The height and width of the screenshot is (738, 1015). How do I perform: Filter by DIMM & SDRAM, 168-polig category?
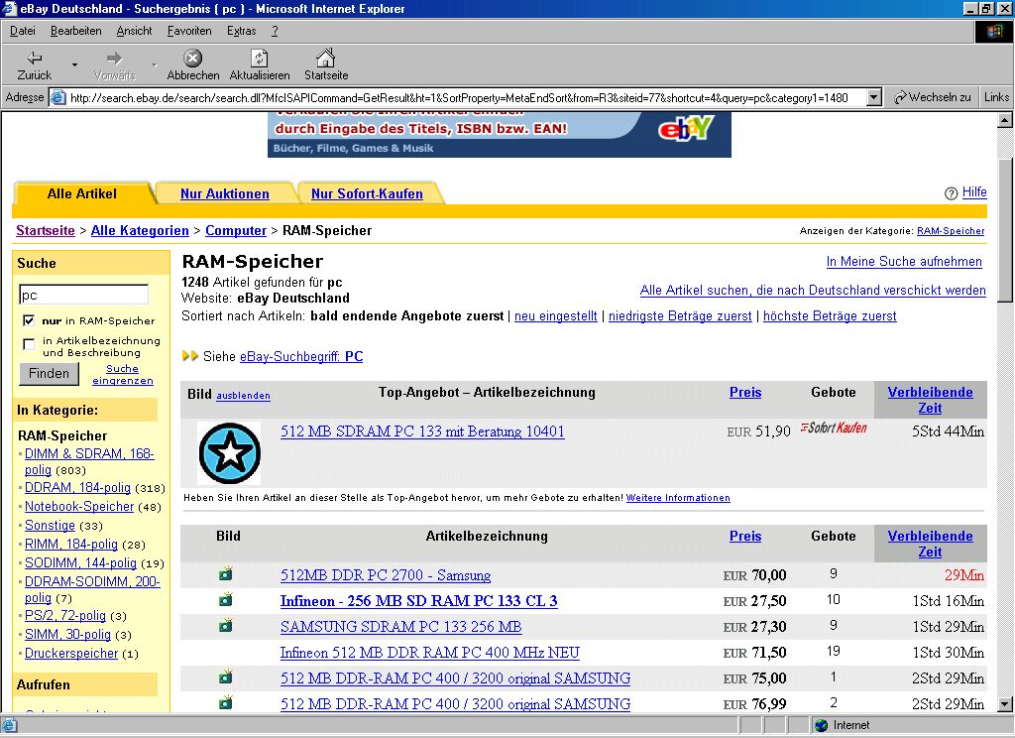tap(89, 461)
